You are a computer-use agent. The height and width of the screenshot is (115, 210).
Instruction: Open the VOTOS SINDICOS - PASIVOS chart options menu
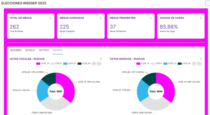point(201,59)
